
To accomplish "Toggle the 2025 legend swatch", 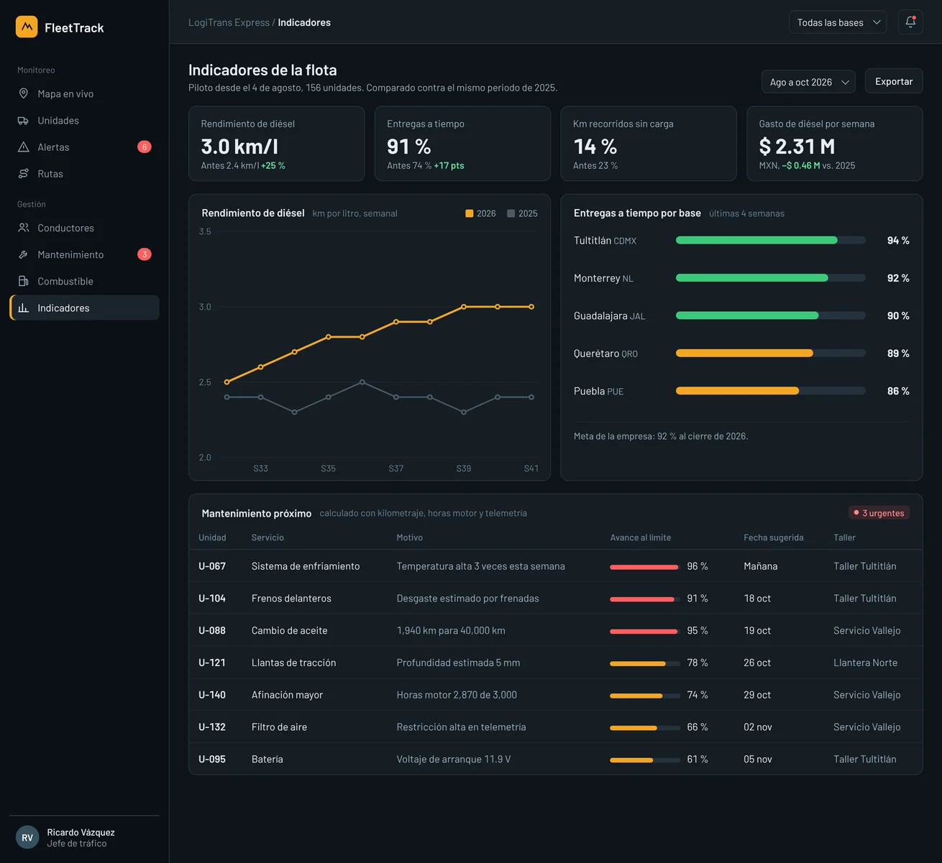I will pyautogui.click(x=511, y=213).
